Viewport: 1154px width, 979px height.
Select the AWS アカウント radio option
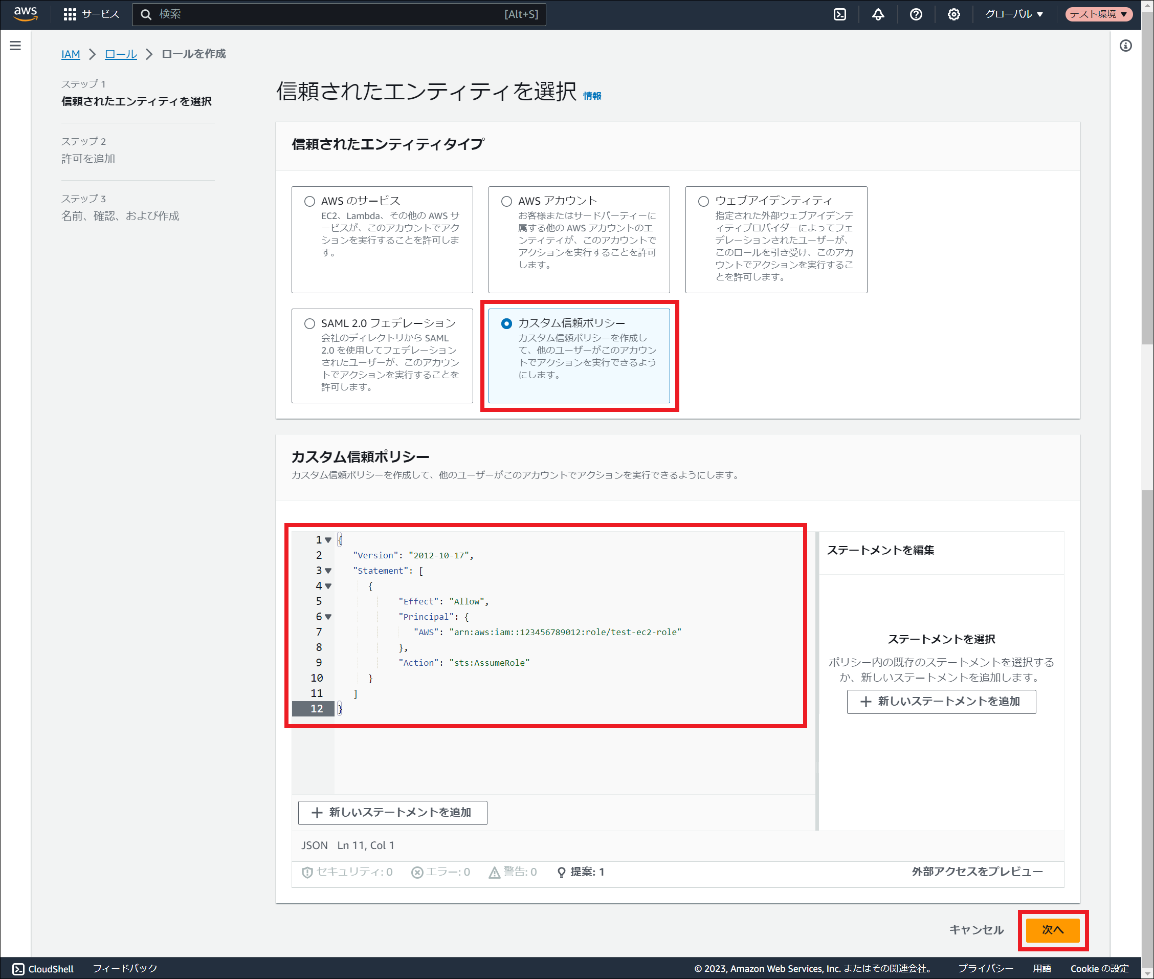pos(506,201)
